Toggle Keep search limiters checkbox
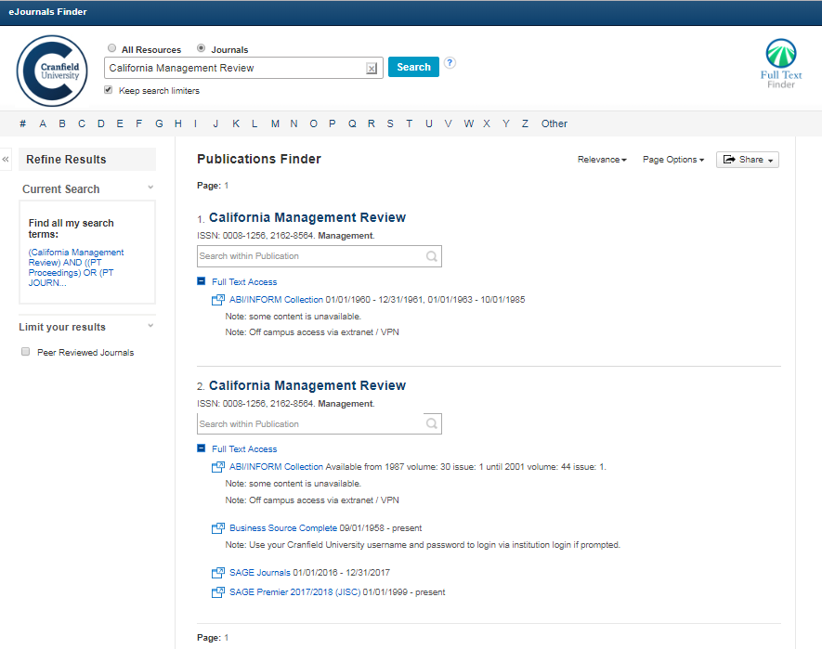This screenshot has width=822, height=649. (x=109, y=90)
